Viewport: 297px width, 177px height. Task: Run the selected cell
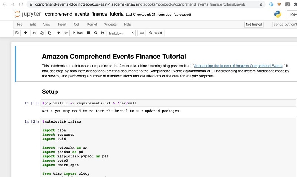(x=78, y=33)
